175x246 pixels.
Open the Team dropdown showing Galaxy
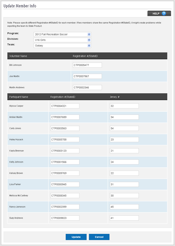(x=62, y=46)
